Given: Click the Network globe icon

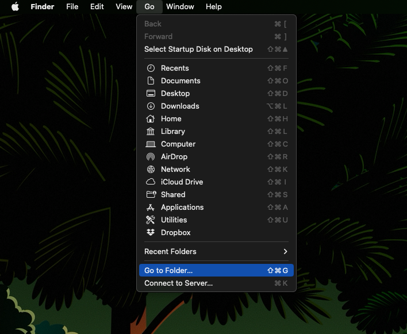Looking at the screenshot, I should (151, 170).
